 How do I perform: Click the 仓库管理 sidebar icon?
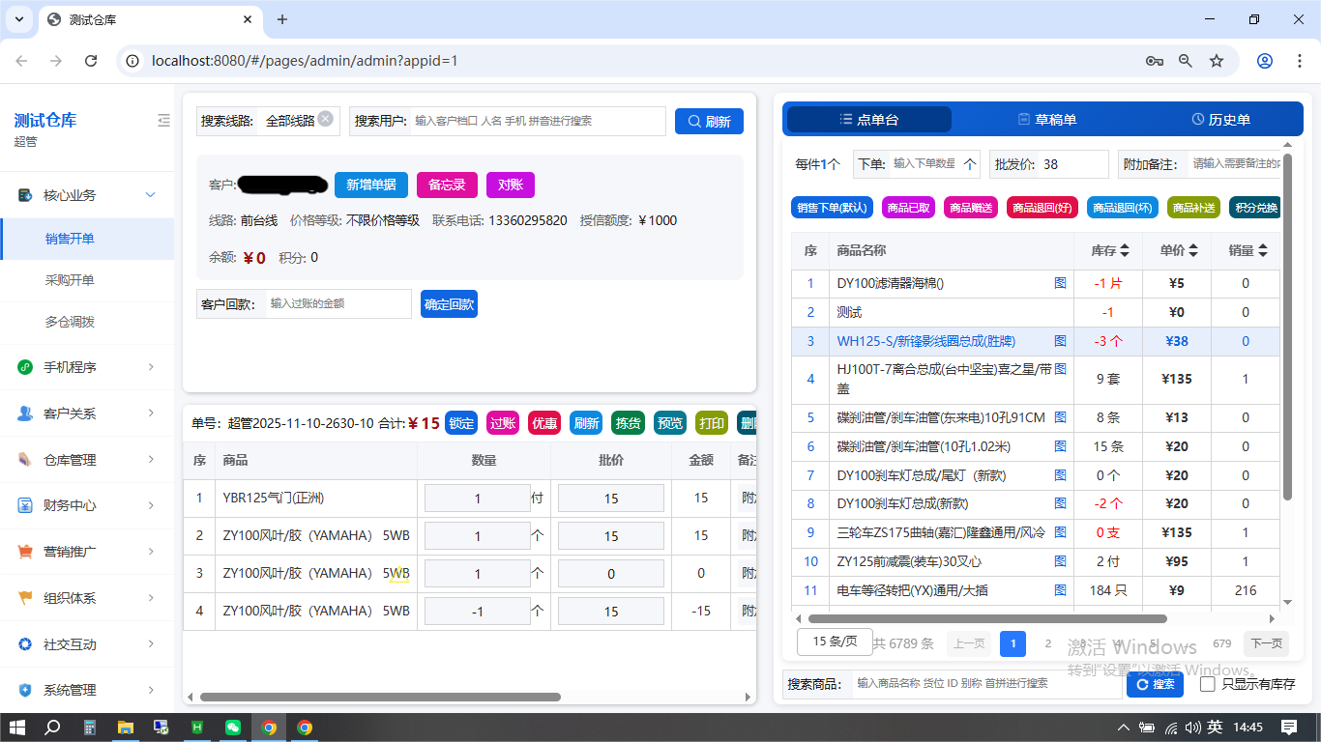pyautogui.click(x=25, y=460)
